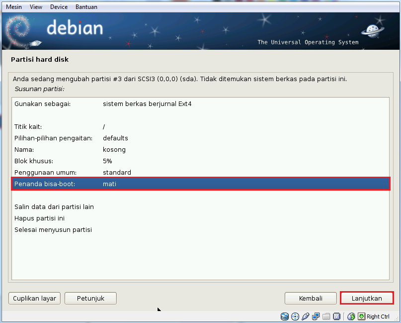Select the Penggunaan umum standard row
The height and width of the screenshot is (323, 401).
pyautogui.click(x=201, y=172)
